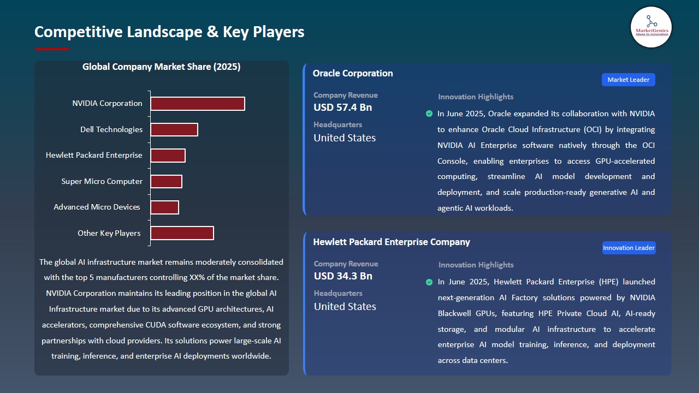
Task: Click the Oracle innovation paragraph about OCI
Action: pyautogui.click(x=546, y=161)
